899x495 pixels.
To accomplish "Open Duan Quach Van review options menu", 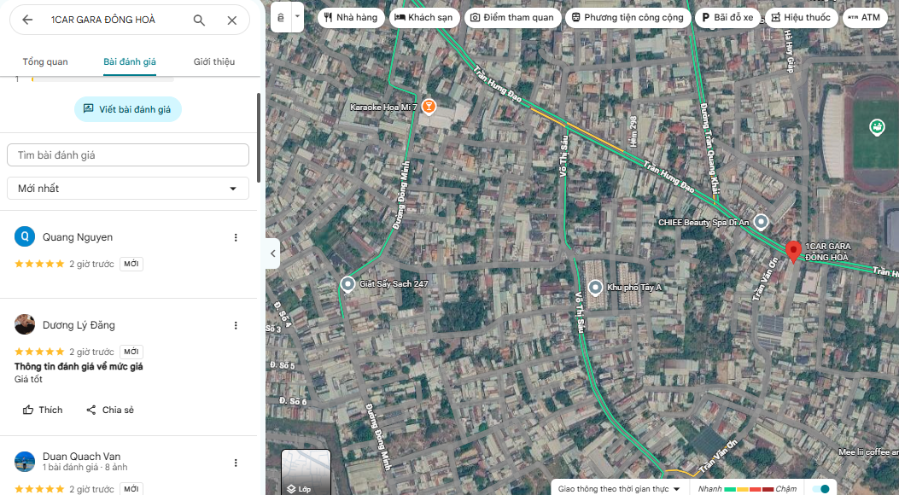I will [235, 463].
